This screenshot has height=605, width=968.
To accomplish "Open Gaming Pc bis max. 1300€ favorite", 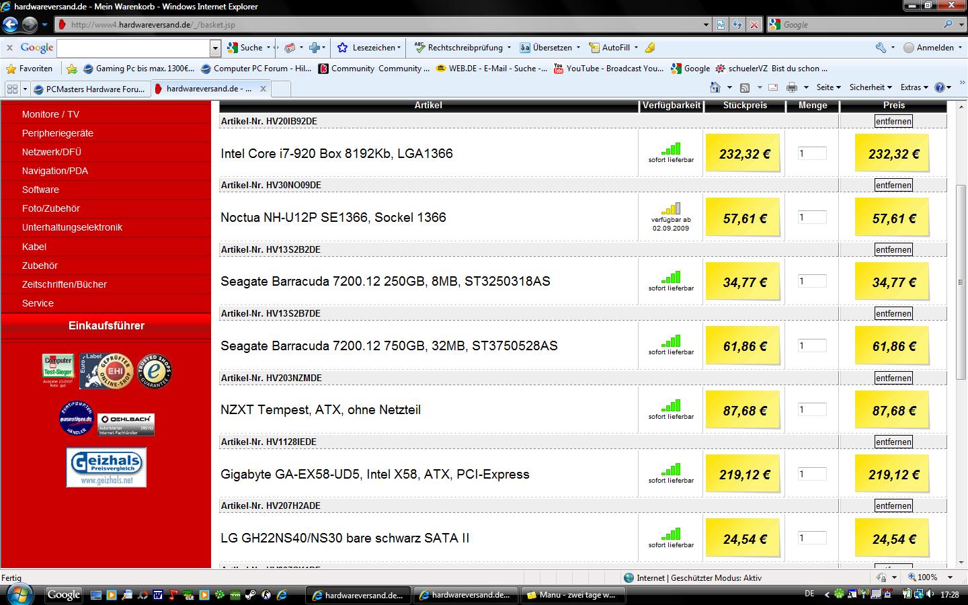I will (x=138, y=69).
